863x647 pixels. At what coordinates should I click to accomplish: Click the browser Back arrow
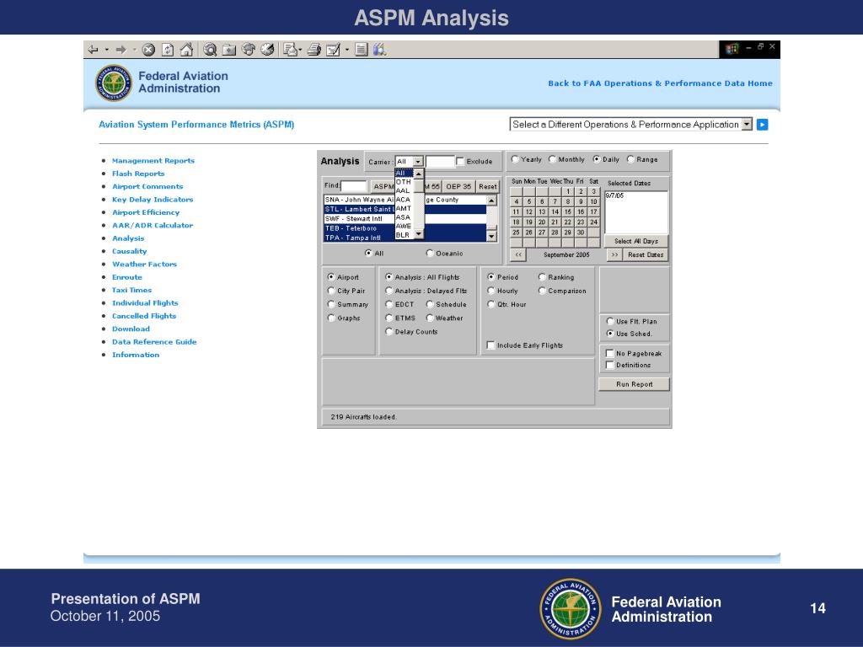(93, 50)
